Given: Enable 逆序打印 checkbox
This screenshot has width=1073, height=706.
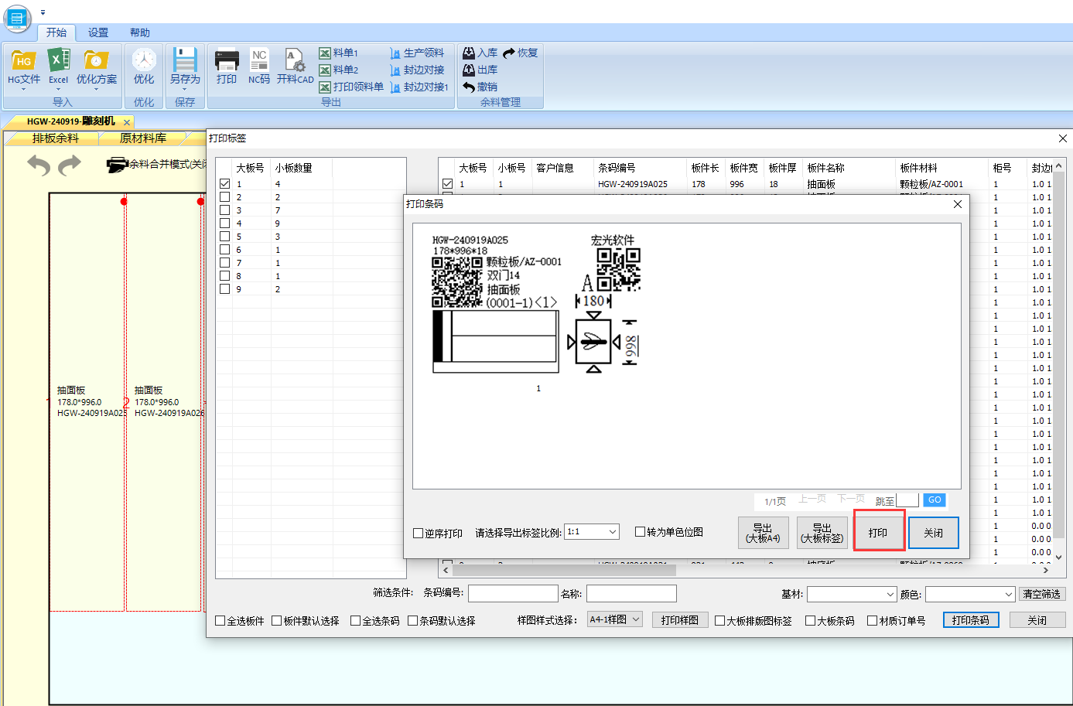Looking at the screenshot, I should 419,534.
